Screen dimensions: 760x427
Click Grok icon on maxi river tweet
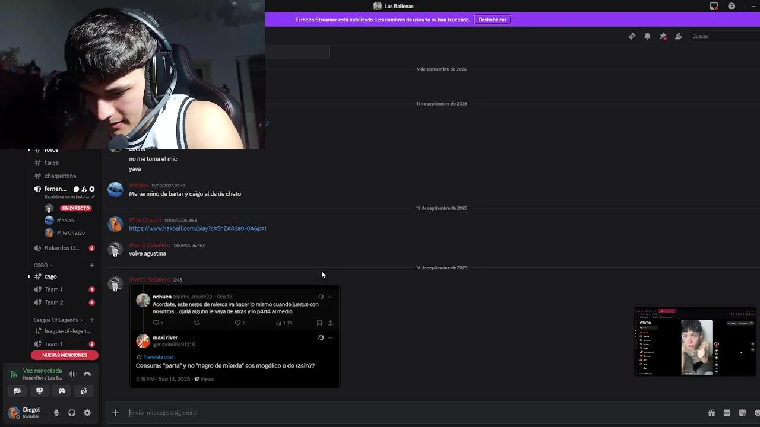(321, 338)
